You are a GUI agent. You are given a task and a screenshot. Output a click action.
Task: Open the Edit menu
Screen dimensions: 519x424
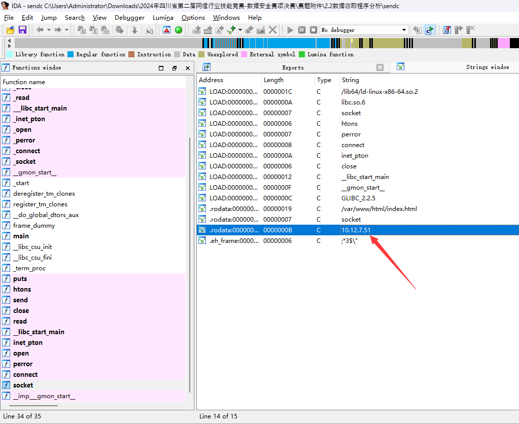(x=27, y=18)
